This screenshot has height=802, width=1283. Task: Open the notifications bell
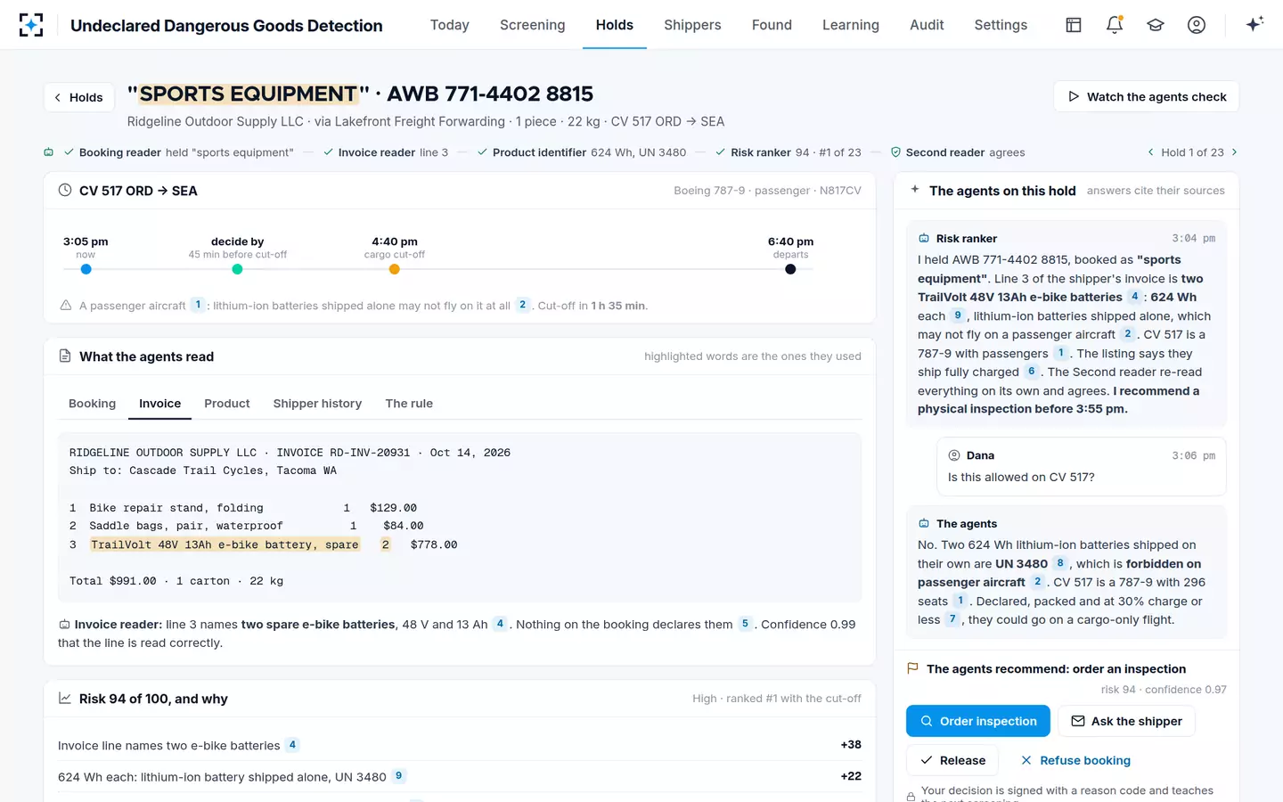(1115, 25)
